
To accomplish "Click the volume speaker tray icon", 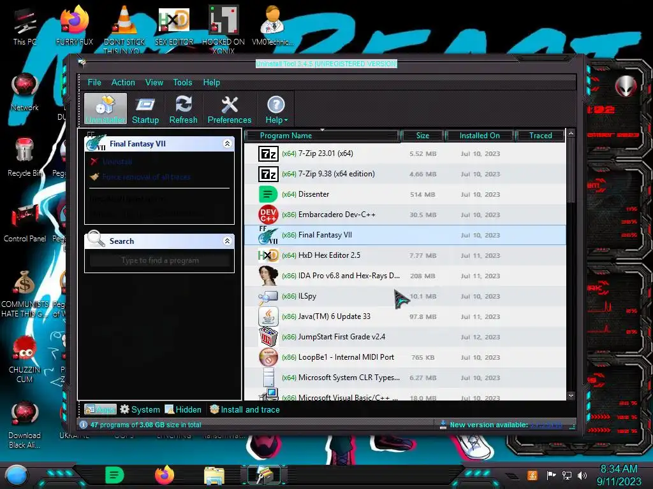I will [582, 475].
